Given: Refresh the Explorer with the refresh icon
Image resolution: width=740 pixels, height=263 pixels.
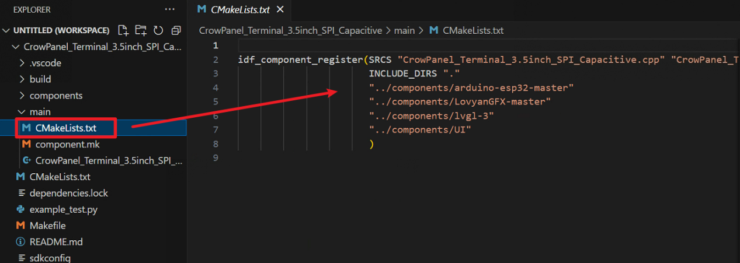Looking at the screenshot, I should point(158,30).
